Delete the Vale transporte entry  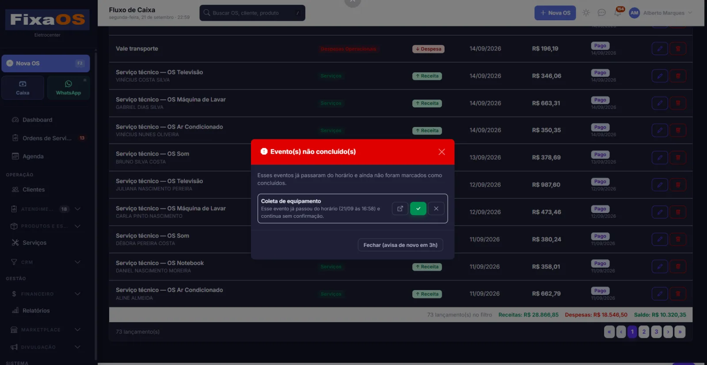point(678,49)
